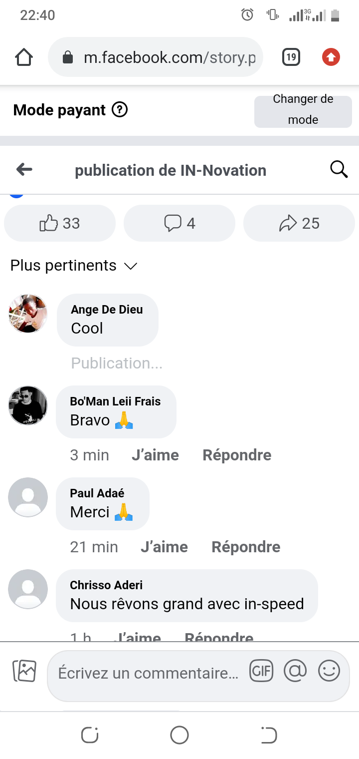This screenshot has height=759, width=359.
Task: Tap J'aime under Paul Adaé's comment
Action: click(x=164, y=547)
